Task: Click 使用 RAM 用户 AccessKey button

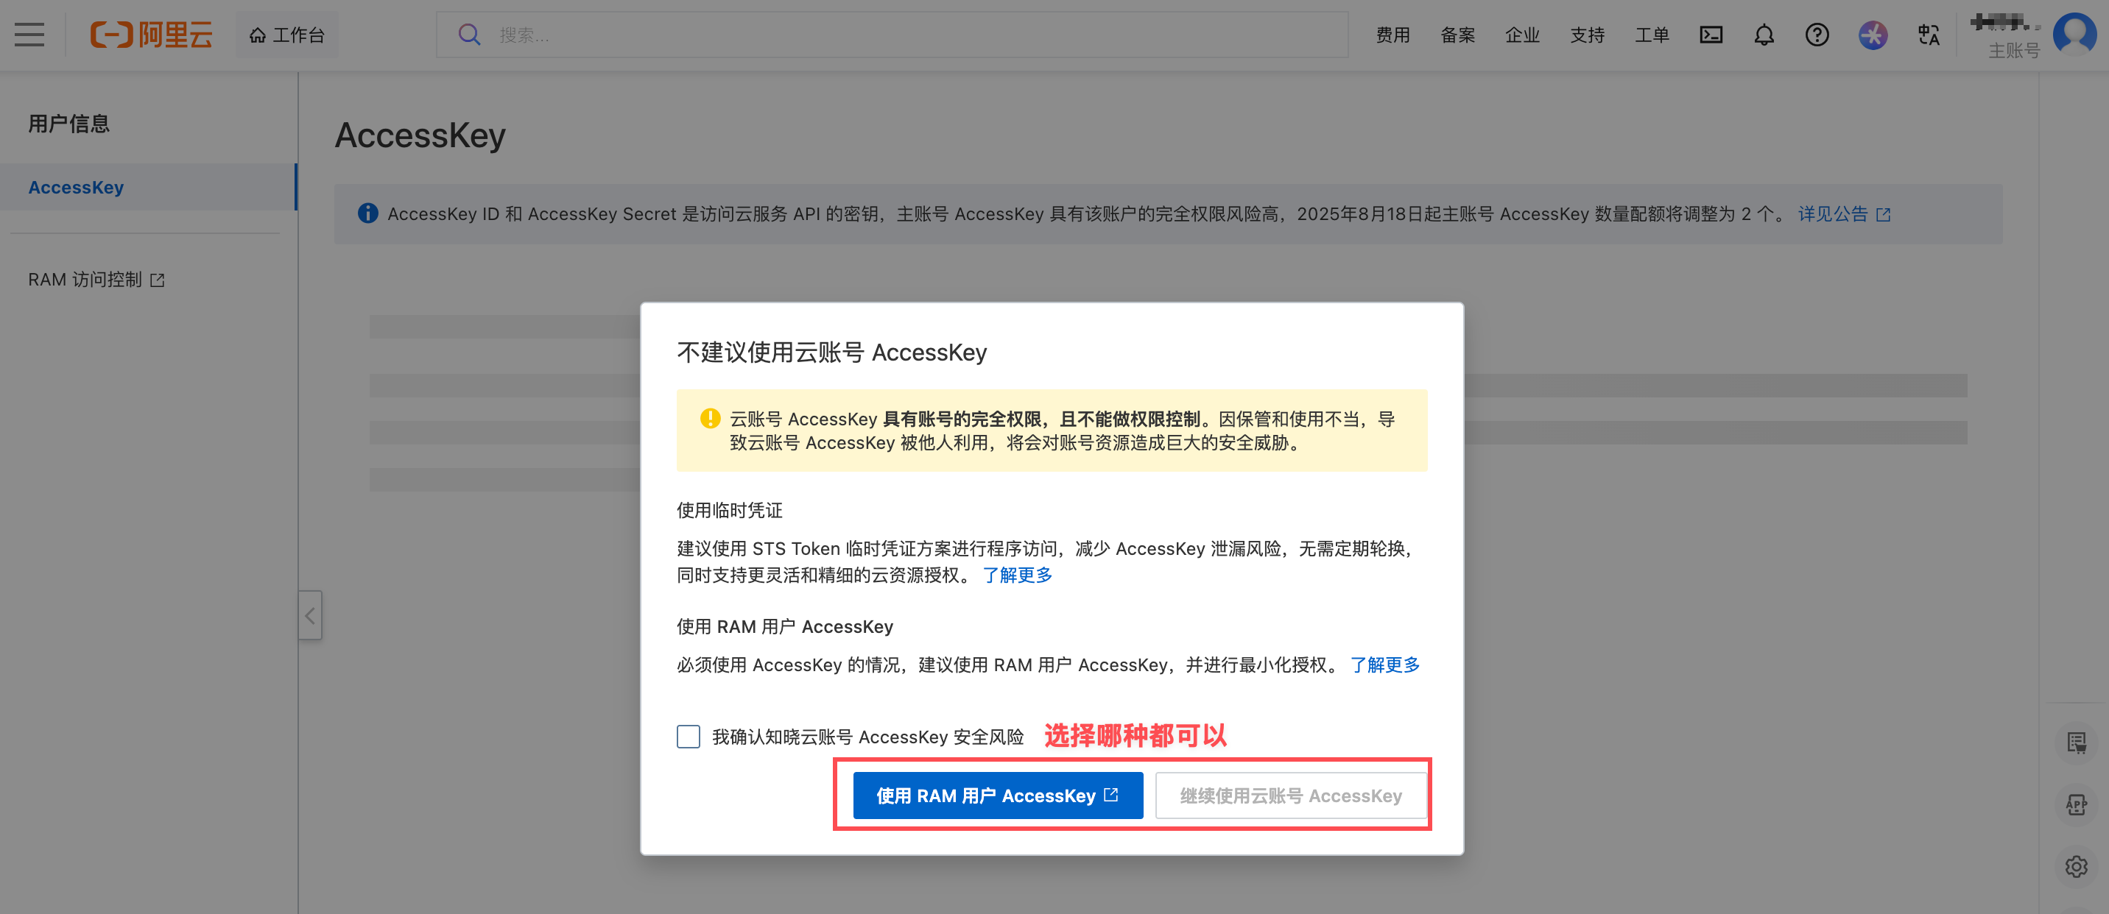Action: [x=998, y=796]
